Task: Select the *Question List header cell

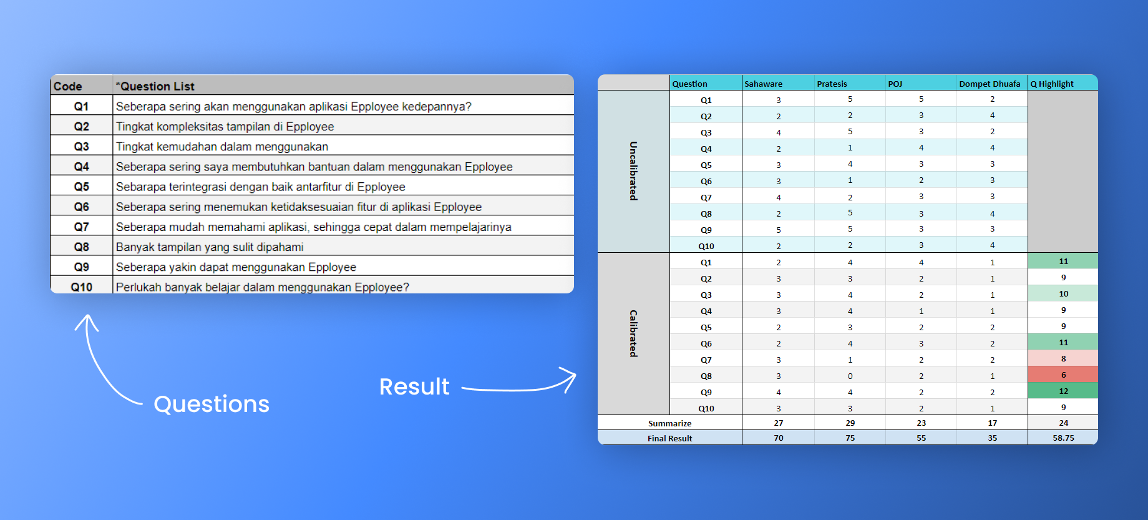Action: (x=155, y=86)
